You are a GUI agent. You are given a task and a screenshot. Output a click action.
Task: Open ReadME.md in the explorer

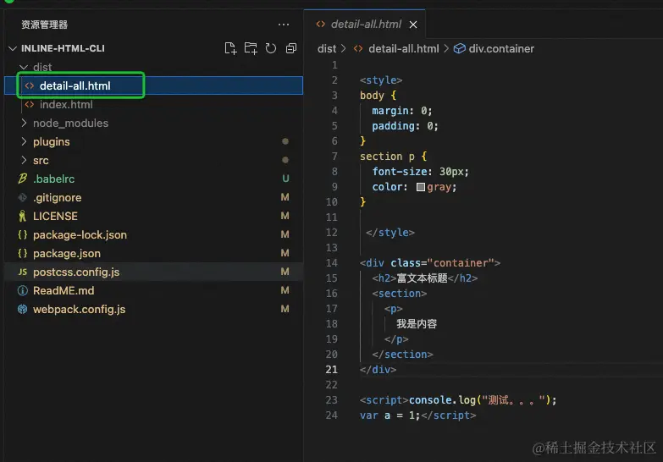click(153, 290)
